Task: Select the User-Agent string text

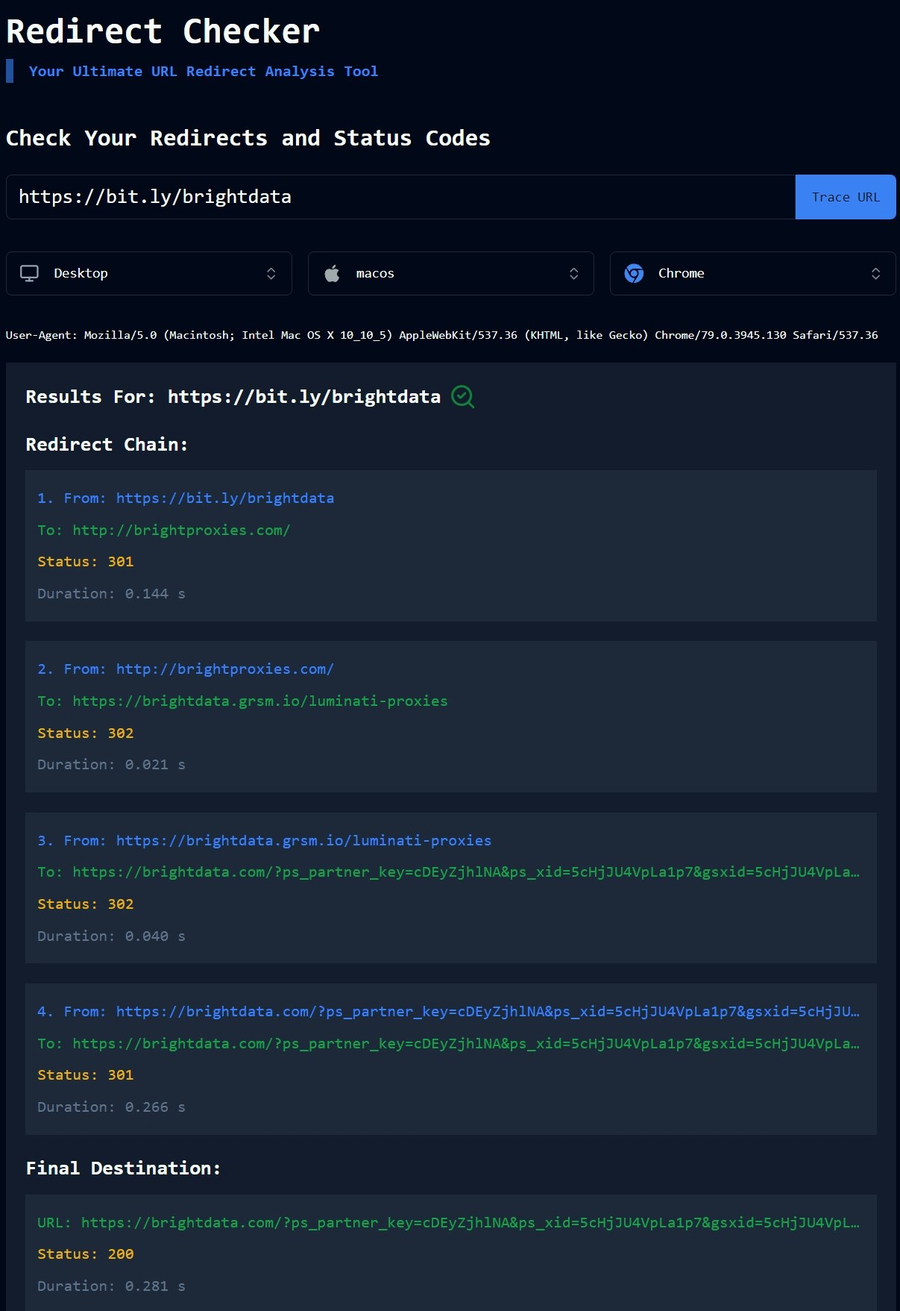Action: tap(441, 335)
